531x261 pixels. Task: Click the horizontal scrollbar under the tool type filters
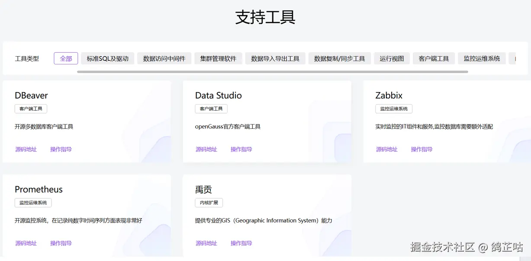(x=273, y=72)
